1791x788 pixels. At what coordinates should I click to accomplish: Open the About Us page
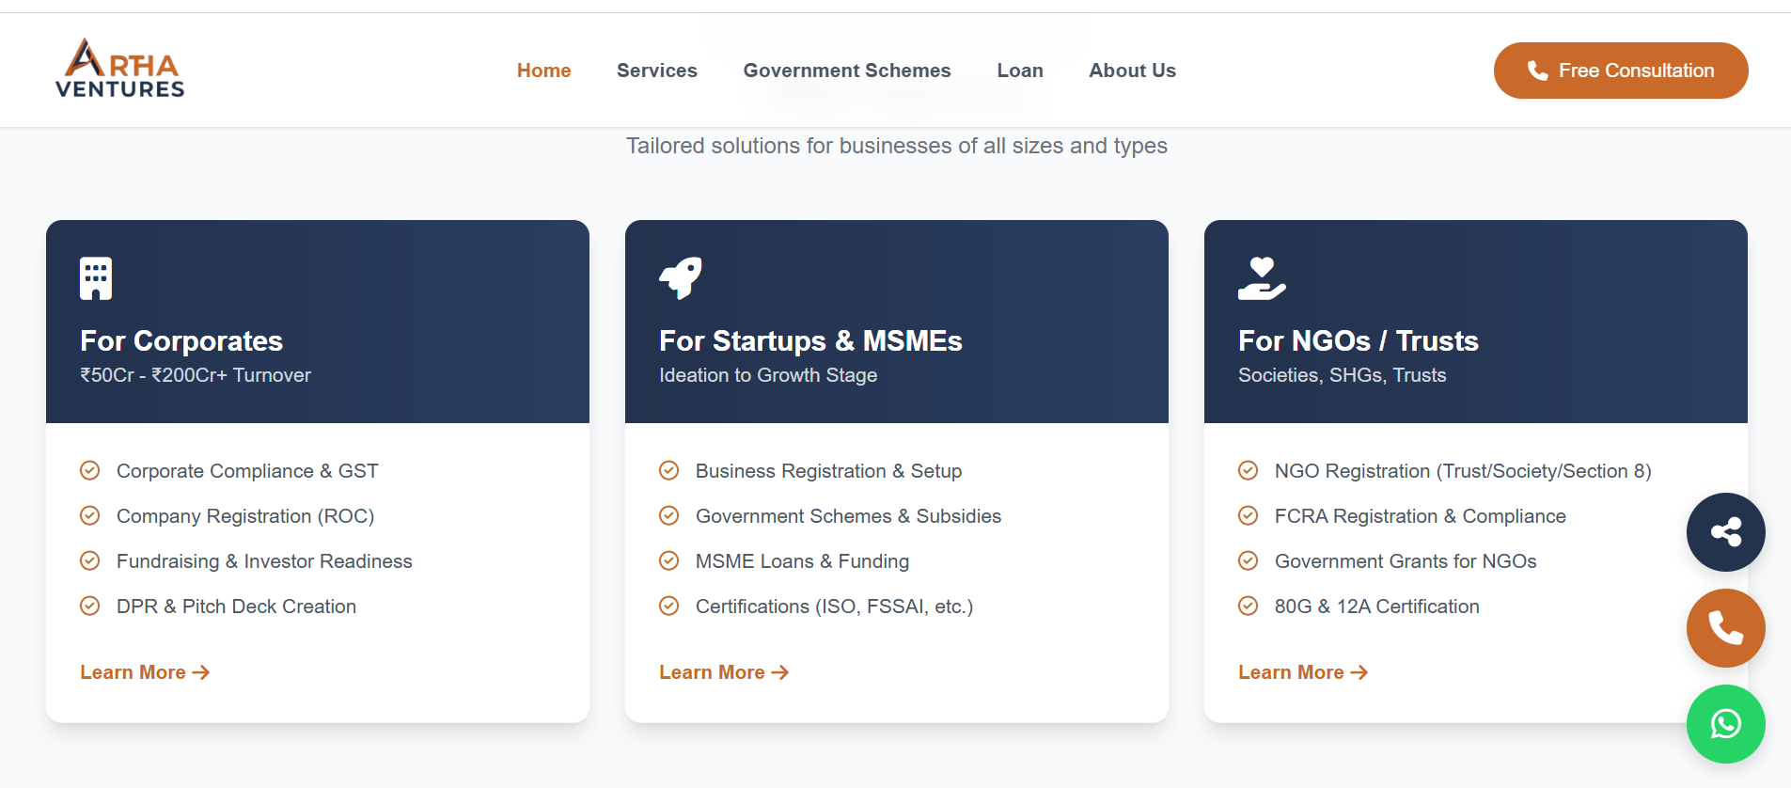point(1132,71)
